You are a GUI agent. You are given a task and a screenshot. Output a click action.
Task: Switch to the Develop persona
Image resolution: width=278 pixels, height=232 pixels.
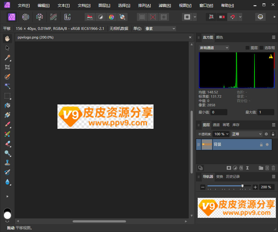[x=40, y=17]
